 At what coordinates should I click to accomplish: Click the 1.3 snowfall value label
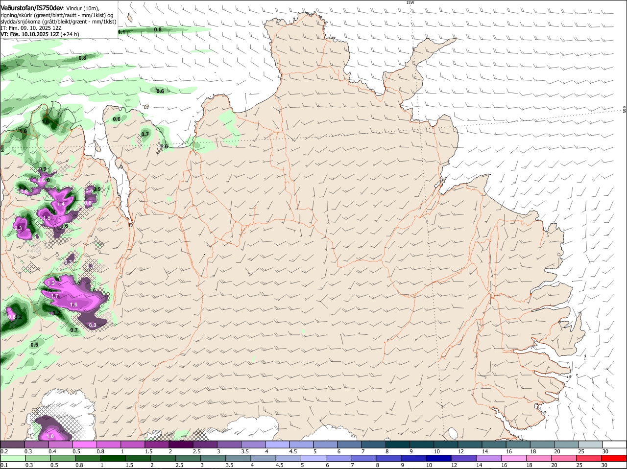[50, 283]
